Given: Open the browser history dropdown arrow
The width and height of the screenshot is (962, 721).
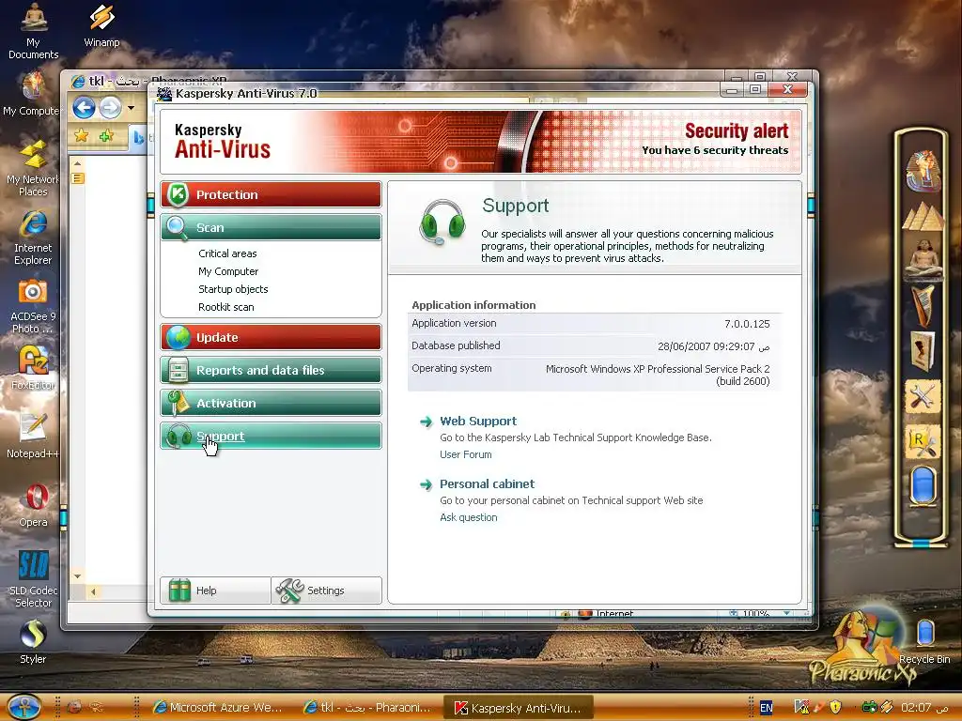Looking at the screenshot, I should tap(131, 108).
